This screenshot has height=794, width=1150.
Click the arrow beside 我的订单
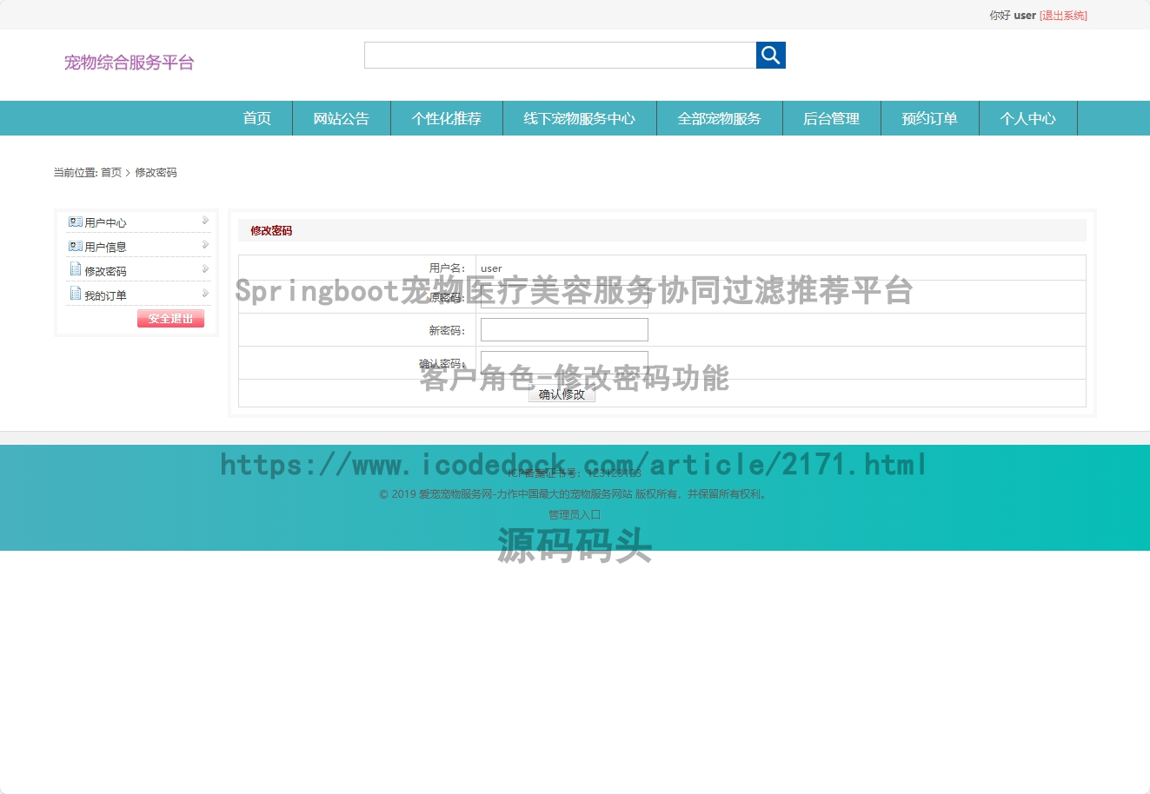(x=205, y=294)
